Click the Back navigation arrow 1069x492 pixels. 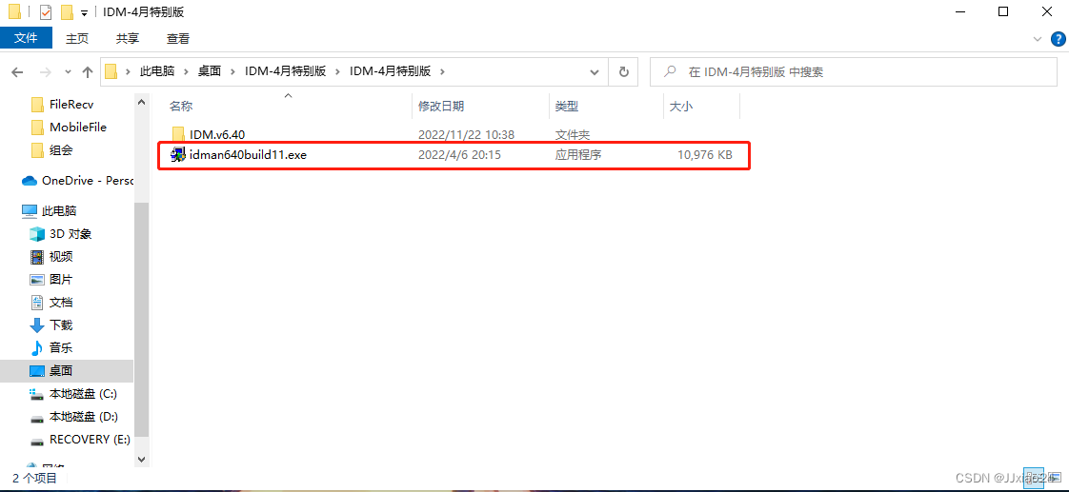[x=18, y=71]
